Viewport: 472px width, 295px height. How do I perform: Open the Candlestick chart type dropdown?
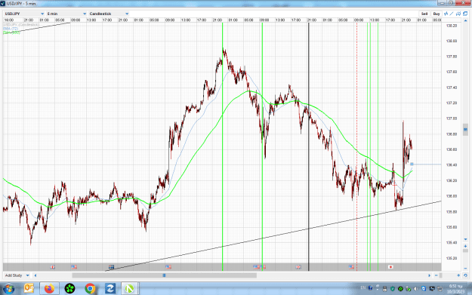pos(109,14)
